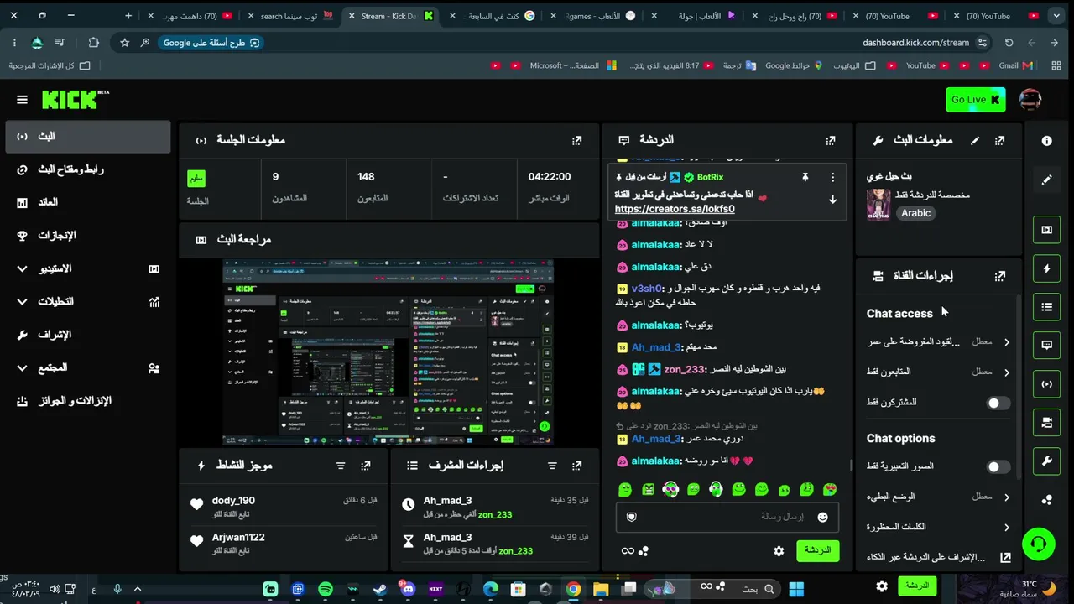Open activity feed filter icon
This screenshot has width=1074, height=604.
(341, 466)
